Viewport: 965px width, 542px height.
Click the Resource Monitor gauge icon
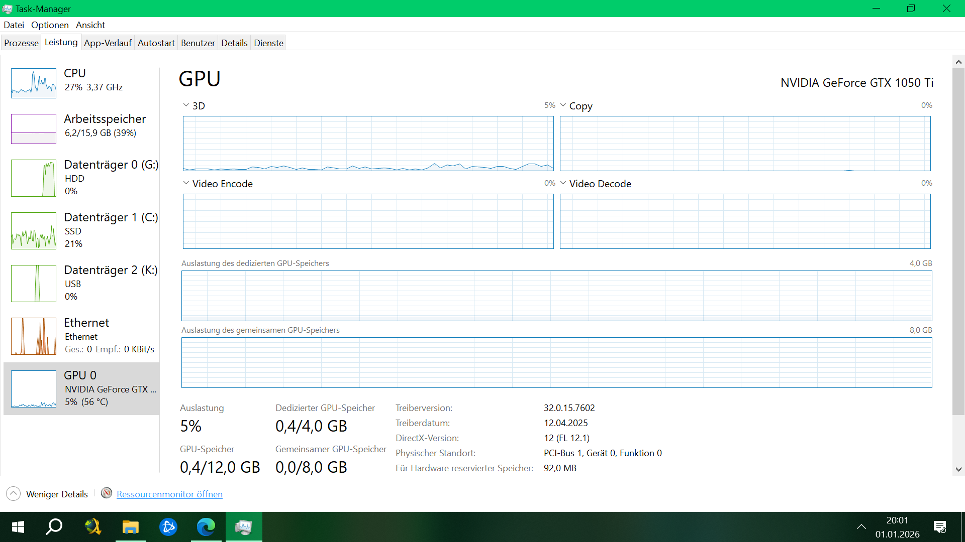click(x=106, y=493)
